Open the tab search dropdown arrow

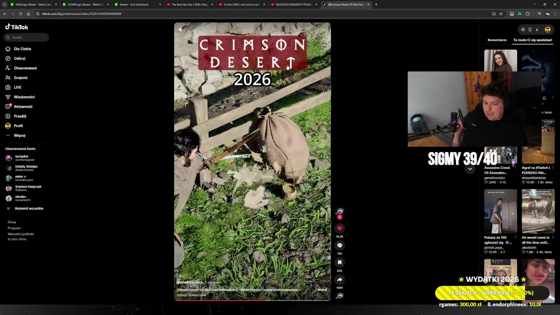4,4
